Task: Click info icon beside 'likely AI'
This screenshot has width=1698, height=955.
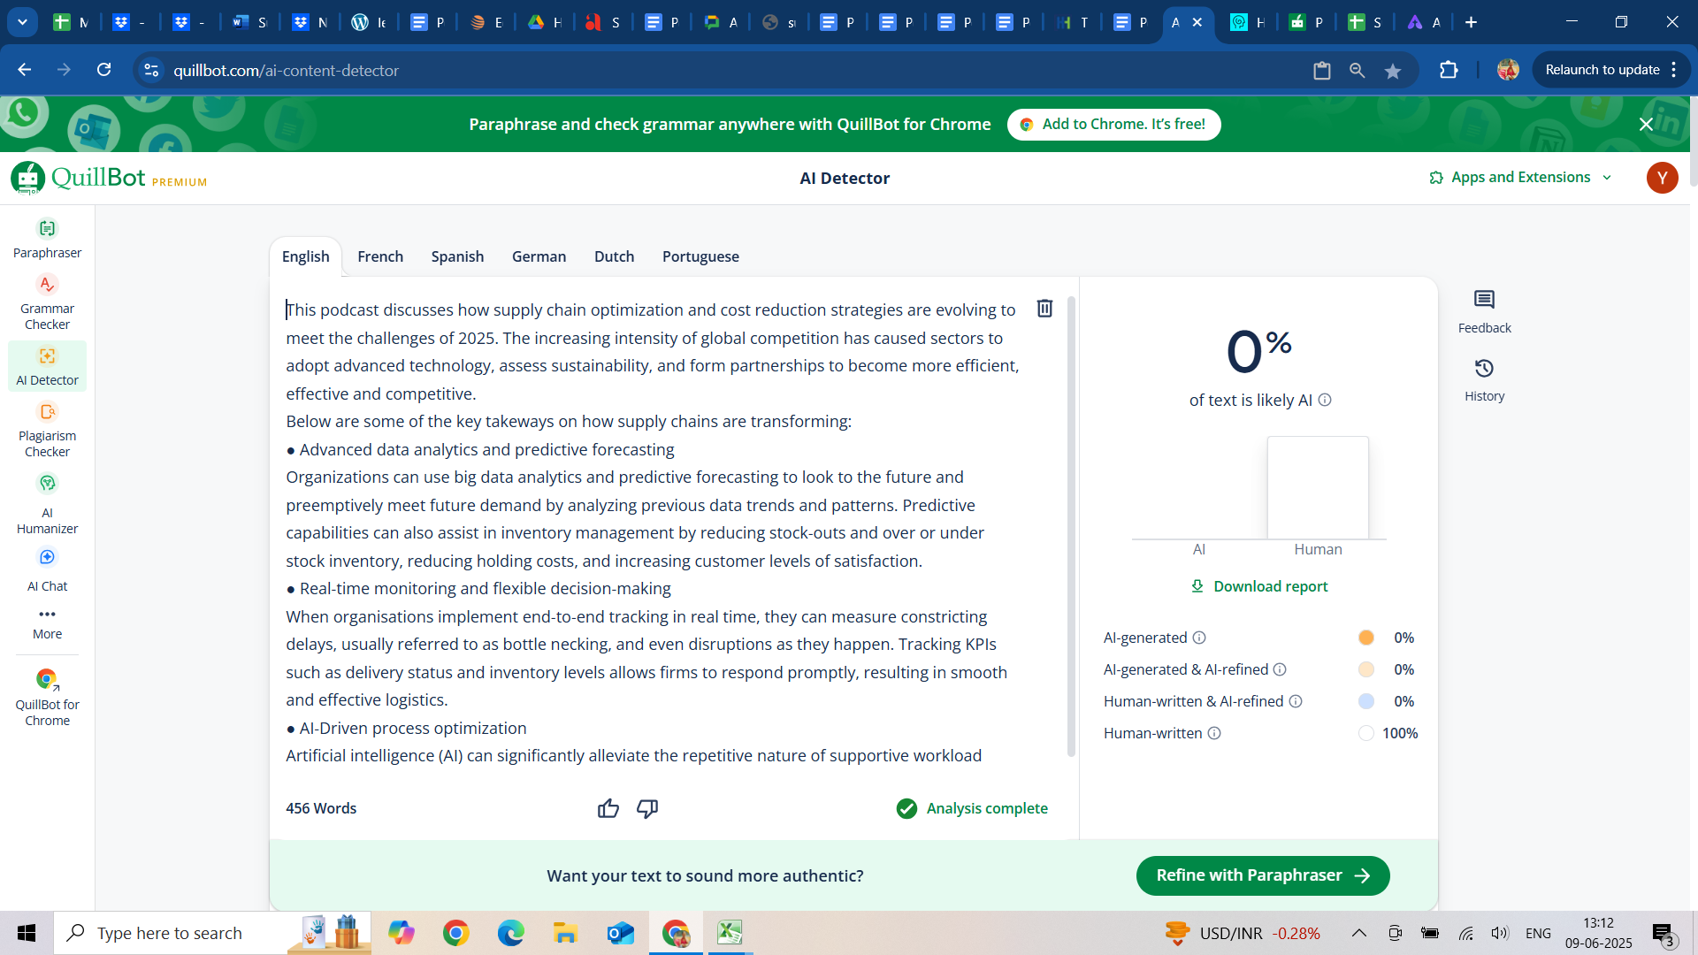Action: tap(1325, 400)
